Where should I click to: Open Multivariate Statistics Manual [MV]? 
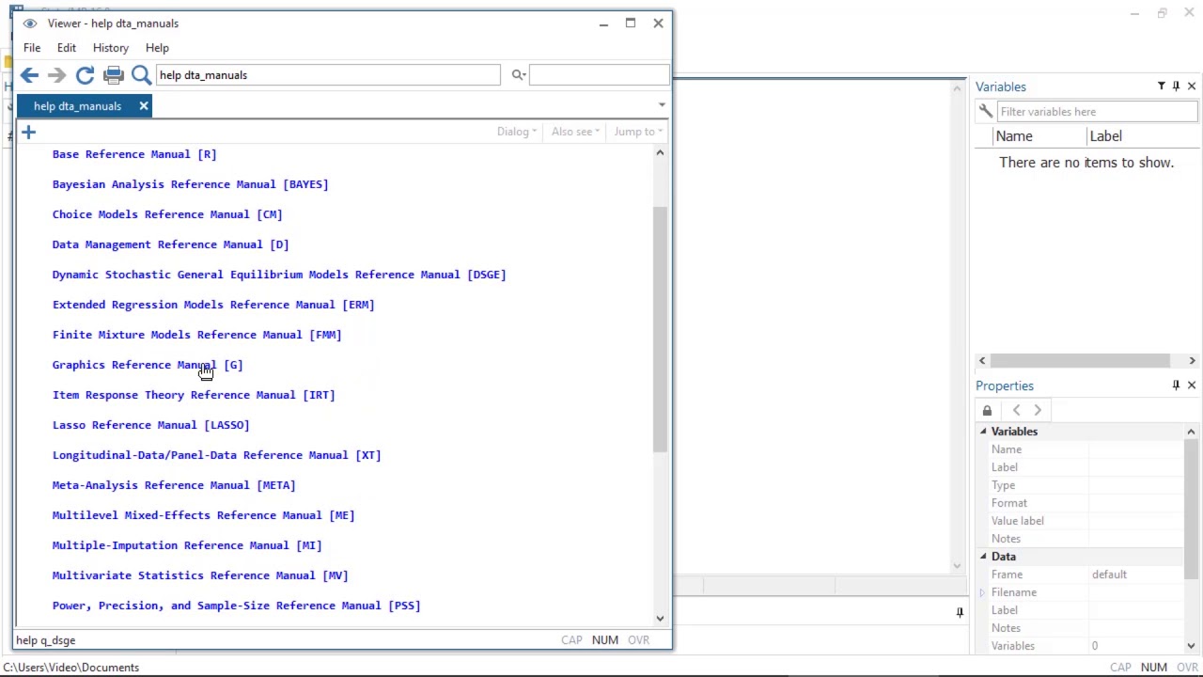click(x=200, y=575)
